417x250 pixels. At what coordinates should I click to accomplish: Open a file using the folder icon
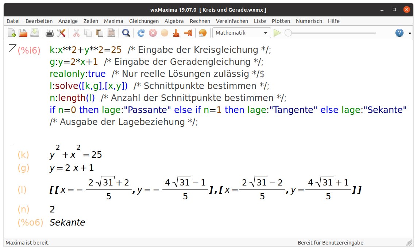[x=23, y=33]
